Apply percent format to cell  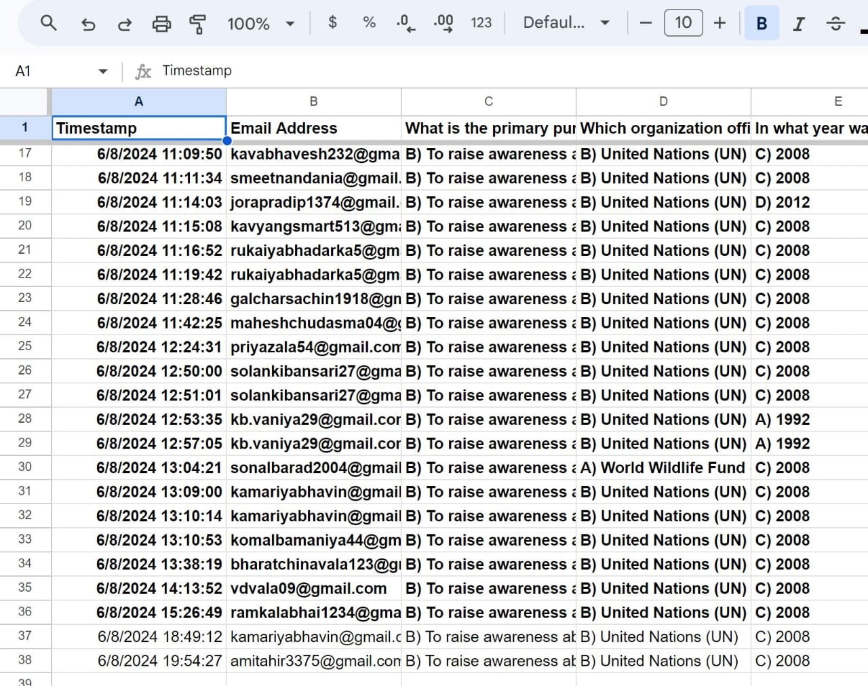[369, 22]
